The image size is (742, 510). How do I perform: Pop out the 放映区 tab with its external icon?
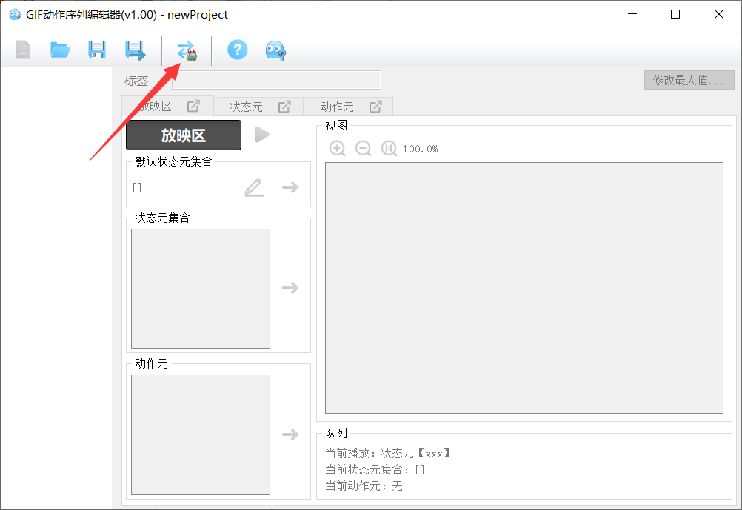(x=193, y=106)
